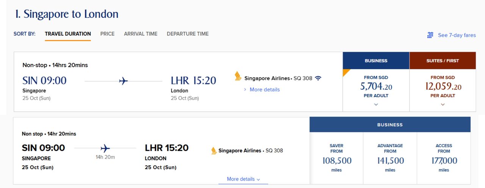Sort flights by Departure Time
485x188 pixels.
pyautogui.click(x=188, y=34)
